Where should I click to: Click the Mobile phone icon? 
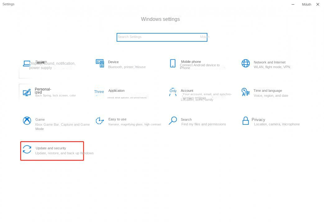click(x=173, y=63)
